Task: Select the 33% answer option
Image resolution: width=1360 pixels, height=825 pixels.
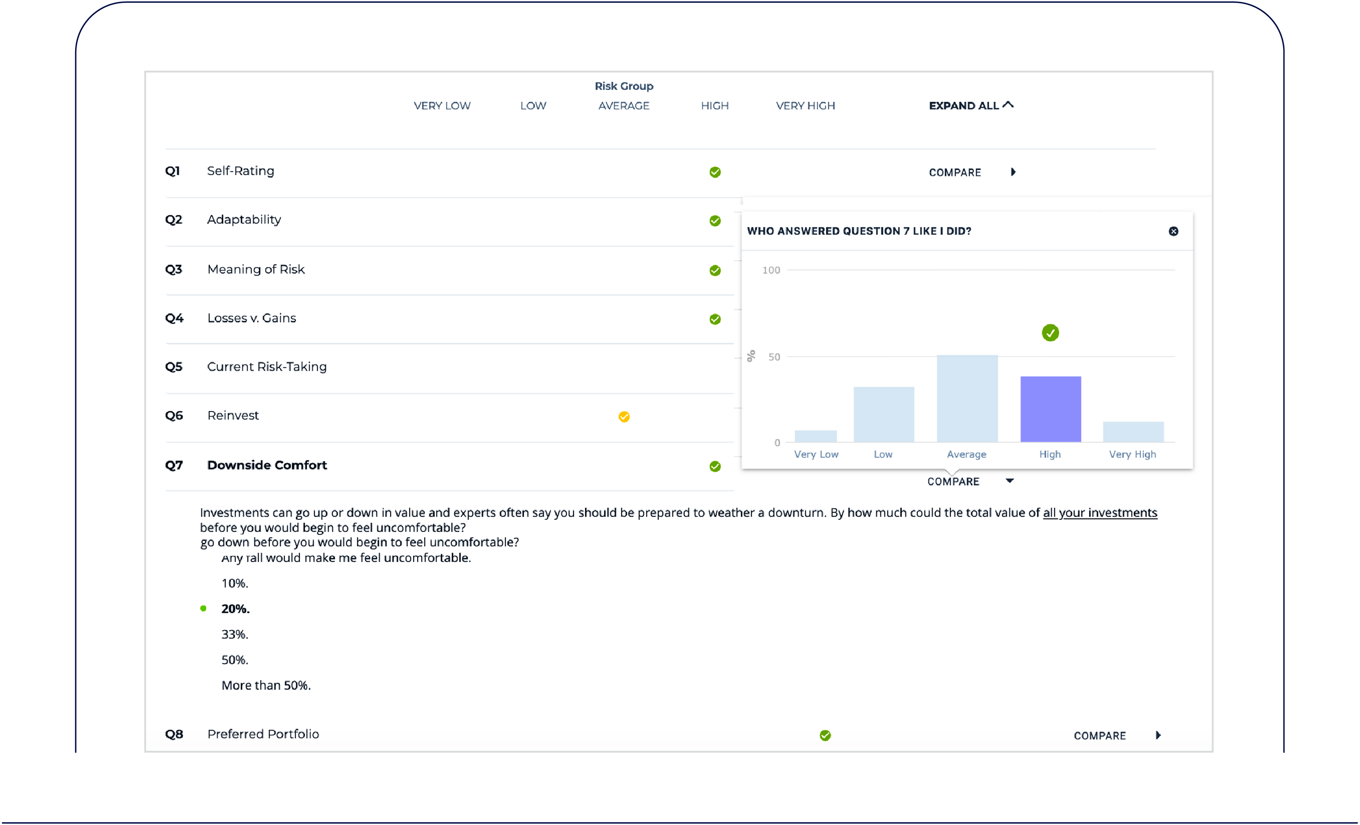Action: coord(235,634)
